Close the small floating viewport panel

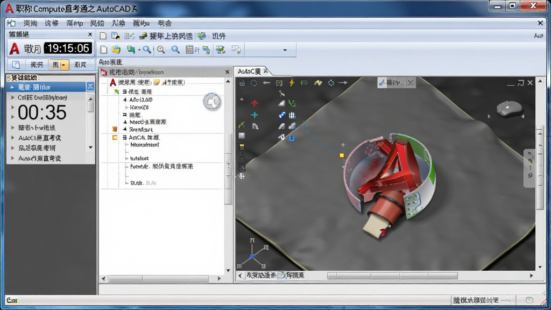pyautogui.click(x=411, y=83)
